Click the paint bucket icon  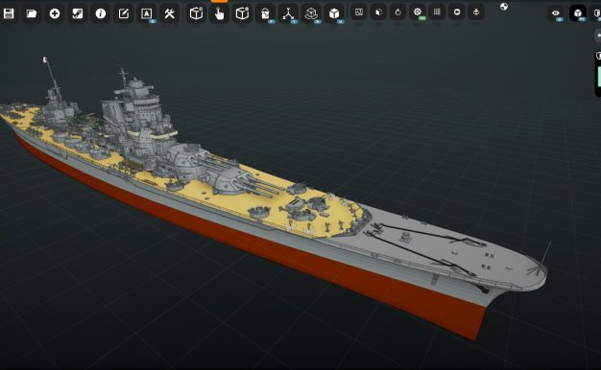(265, 13)
